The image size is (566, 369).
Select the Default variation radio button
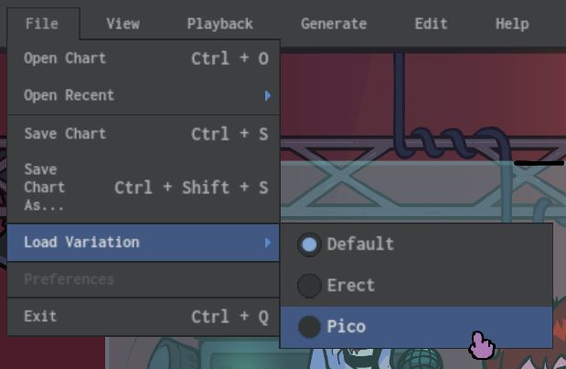310,244
